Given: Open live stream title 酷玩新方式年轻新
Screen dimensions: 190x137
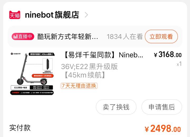Looking at the screenshot, I should [x=68, y=37].
